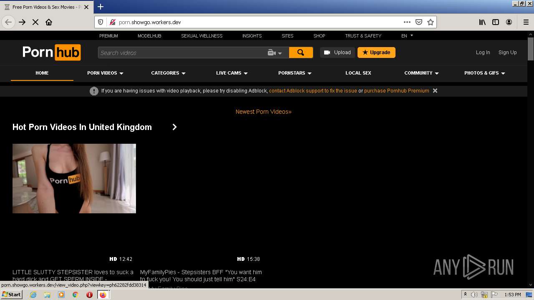Click the chevron beside the United Kingdom heading
Screen dimensions: 534x300
click(x=174, y=127)
